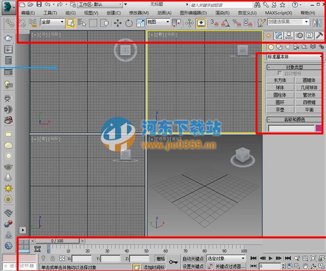Select the Scale tool
This screenshot has height=271, width=326.
(140, 23)
